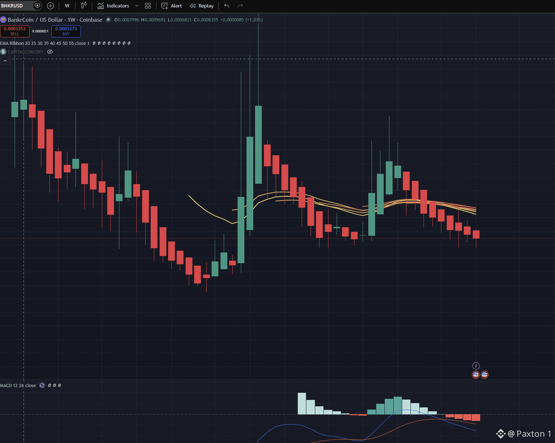Viewport: 555px width, 443px height.
Task: Open the Indicators dialog
Action: 113,6
